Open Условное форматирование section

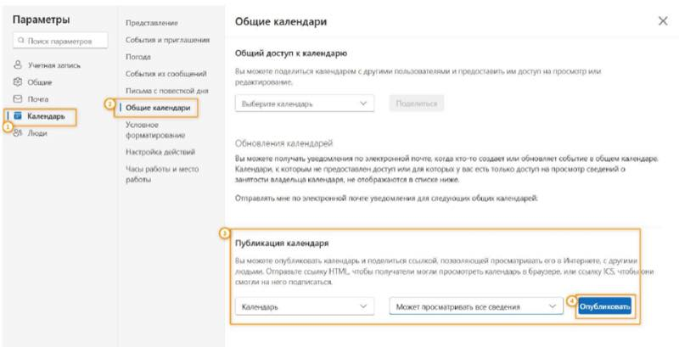click(x=155, y=130)
